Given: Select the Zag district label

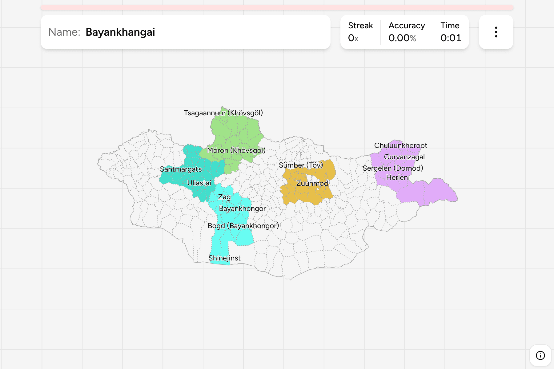Looking at the screenshot, I should point(224,197).
